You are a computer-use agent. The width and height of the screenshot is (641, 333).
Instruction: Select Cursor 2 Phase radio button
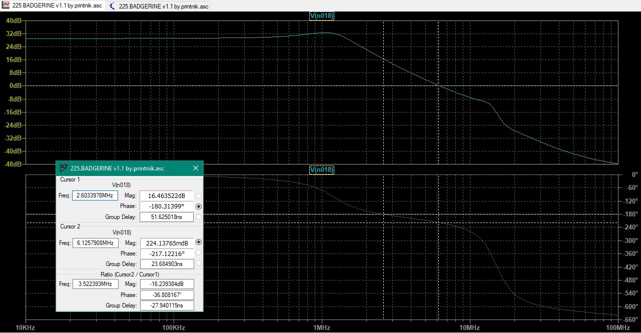tap(199, 252)
